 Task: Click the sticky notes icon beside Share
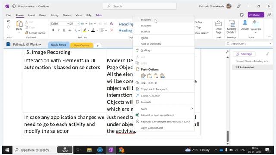coord(242,15)
